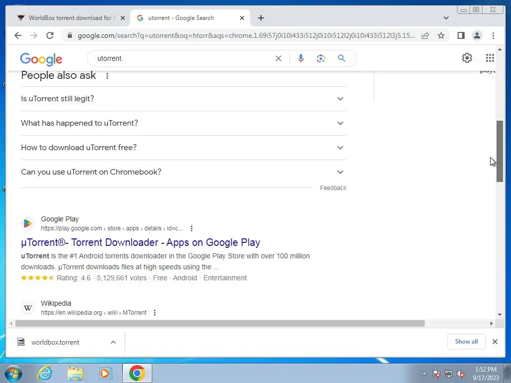Share this page from the address bar
Viewport: 511px width, 383px height.
pyautogui.click(x=425, y=35)
